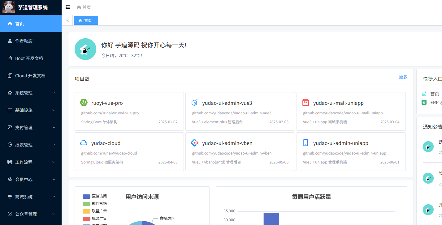This screenshot has height=225, width=442.
Task: Click the 更多 link in 项目数
Action: 403,77
